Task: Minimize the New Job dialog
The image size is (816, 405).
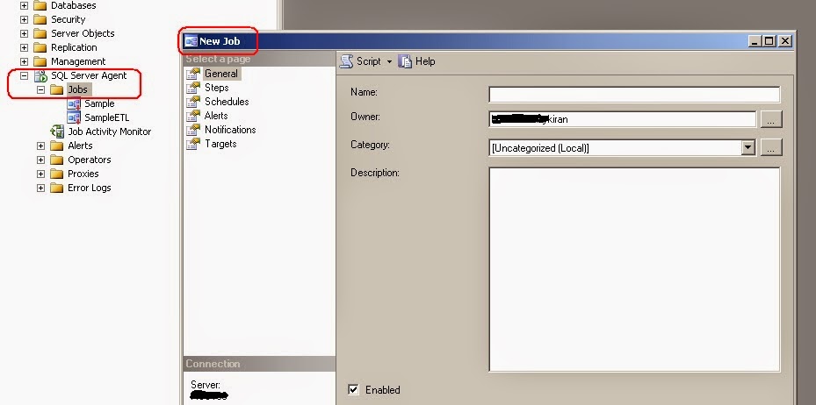Action: [755, 41]
